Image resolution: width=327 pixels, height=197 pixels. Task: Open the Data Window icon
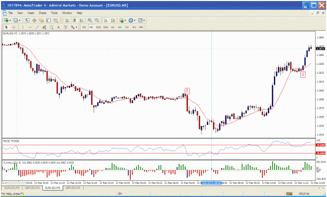pos(35,20)
